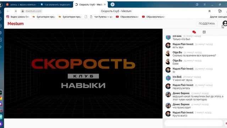Open the user account avatar menu
The image size is (227, 128).
[x=225, y=23]
